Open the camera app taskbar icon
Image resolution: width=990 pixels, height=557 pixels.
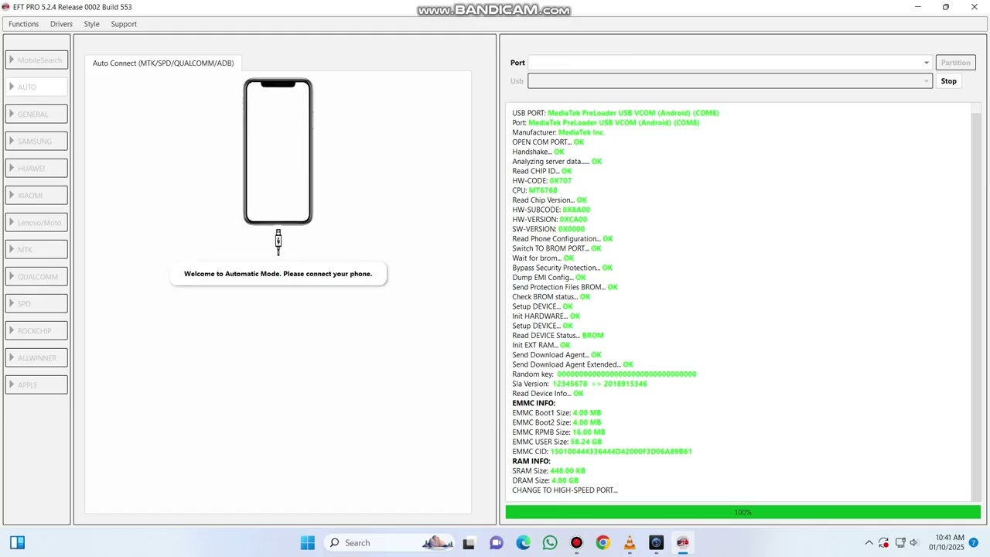point(657,543)
